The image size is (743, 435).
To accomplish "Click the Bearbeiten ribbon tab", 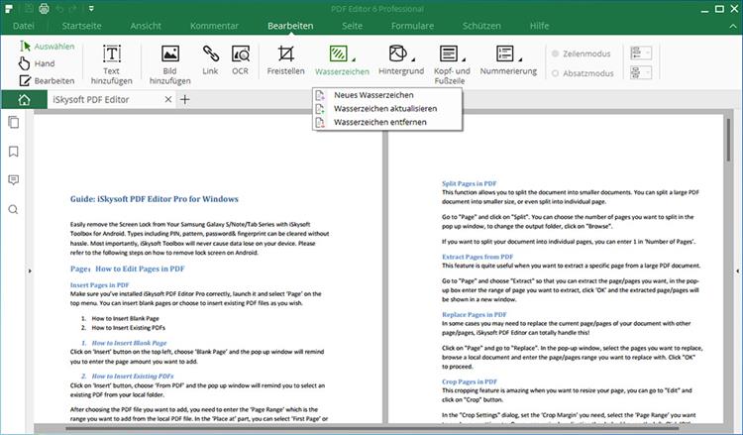I will [290, 26].
